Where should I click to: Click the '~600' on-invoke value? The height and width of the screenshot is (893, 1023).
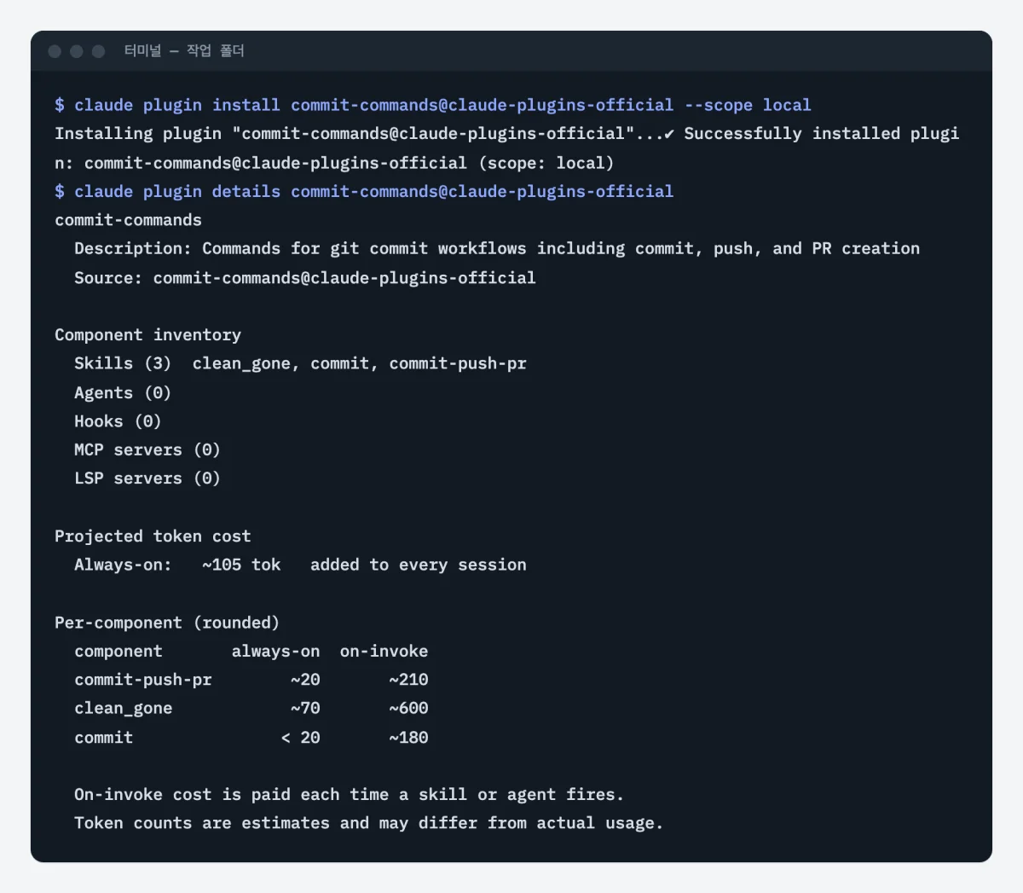[408, 709]
